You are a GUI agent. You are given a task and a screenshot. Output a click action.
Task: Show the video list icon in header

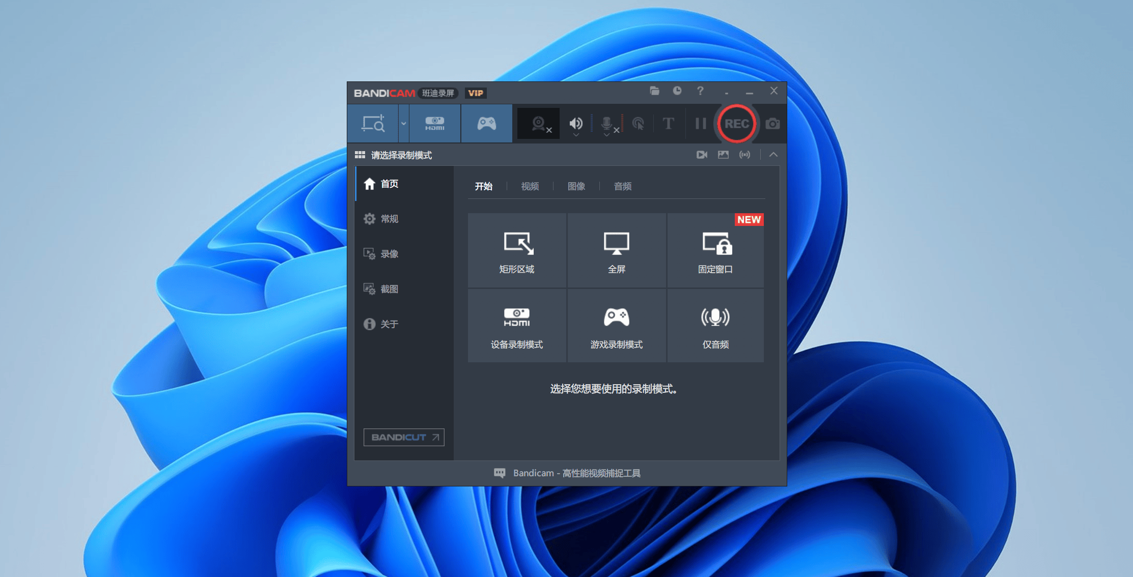click(702, 155)
